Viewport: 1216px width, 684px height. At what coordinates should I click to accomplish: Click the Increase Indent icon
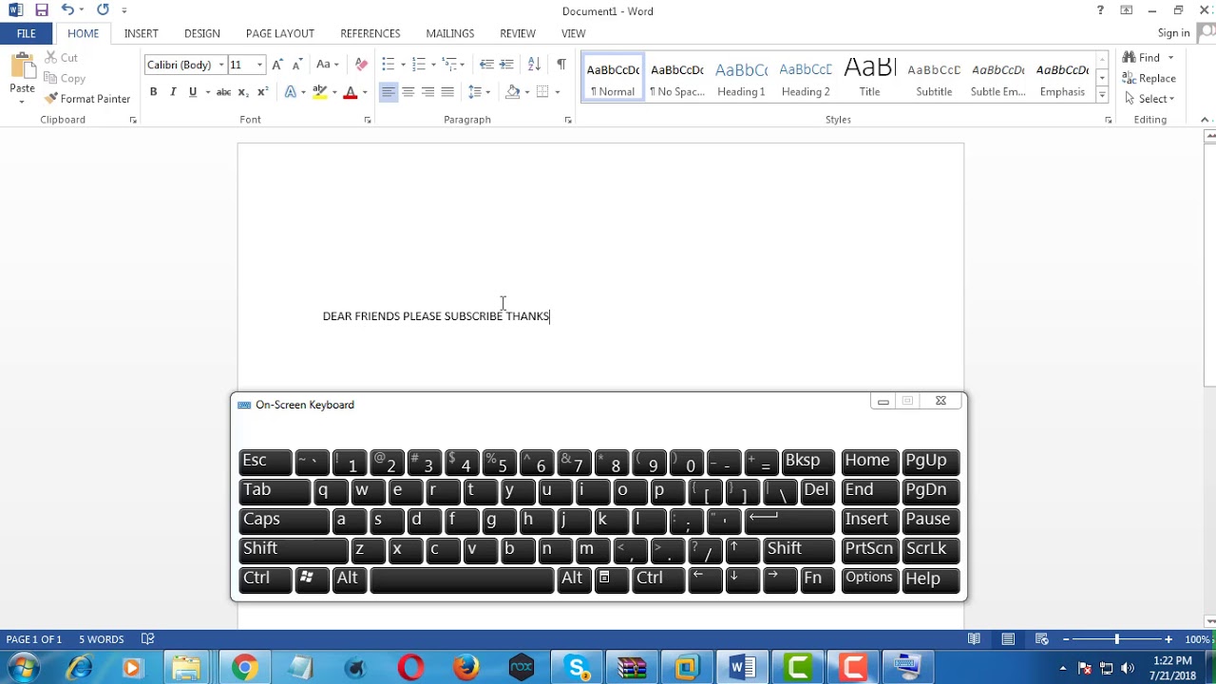(507, 65)
